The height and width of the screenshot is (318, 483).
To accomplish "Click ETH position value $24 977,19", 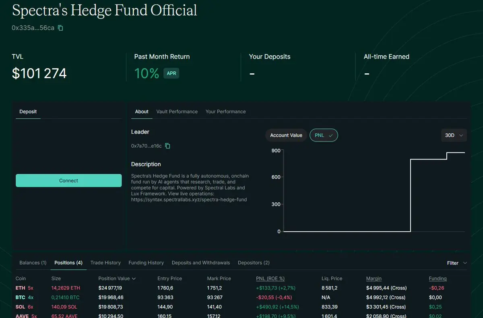I will pos(110,288).
